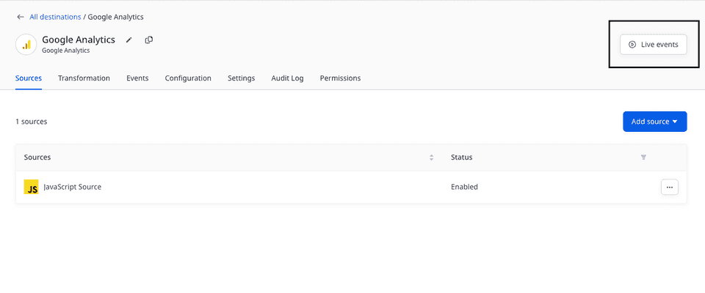The height and width of the screenshot is (293, 705).
Task: Click the Google Analytics subtitle under the title
Action: (x=65, y=51)
